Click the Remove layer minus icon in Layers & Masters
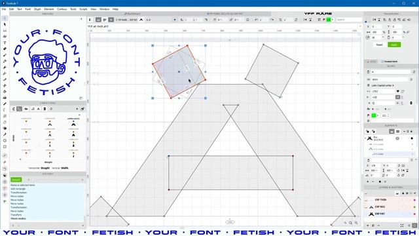 coord(378,226)
